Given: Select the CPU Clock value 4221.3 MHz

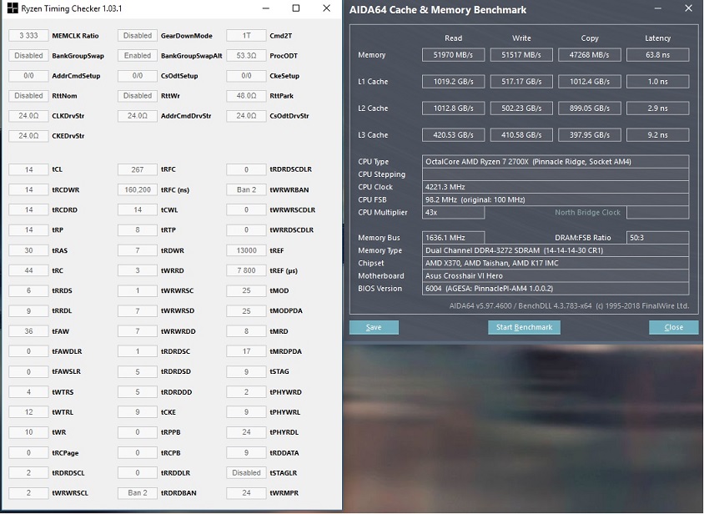Looking at the screenshot, I should (556, 187).
